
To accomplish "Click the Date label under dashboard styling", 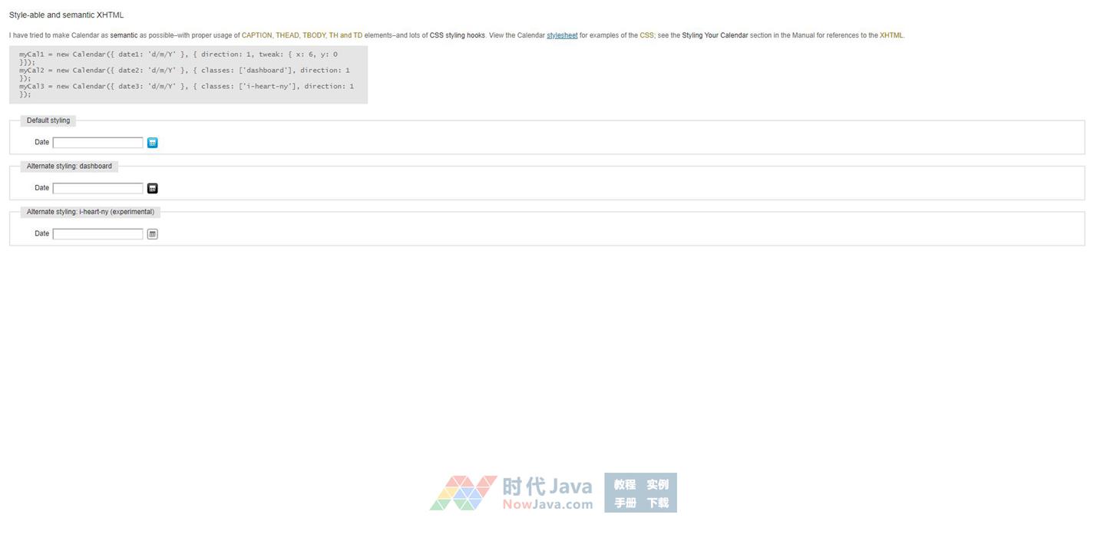I will pos(41,188).
